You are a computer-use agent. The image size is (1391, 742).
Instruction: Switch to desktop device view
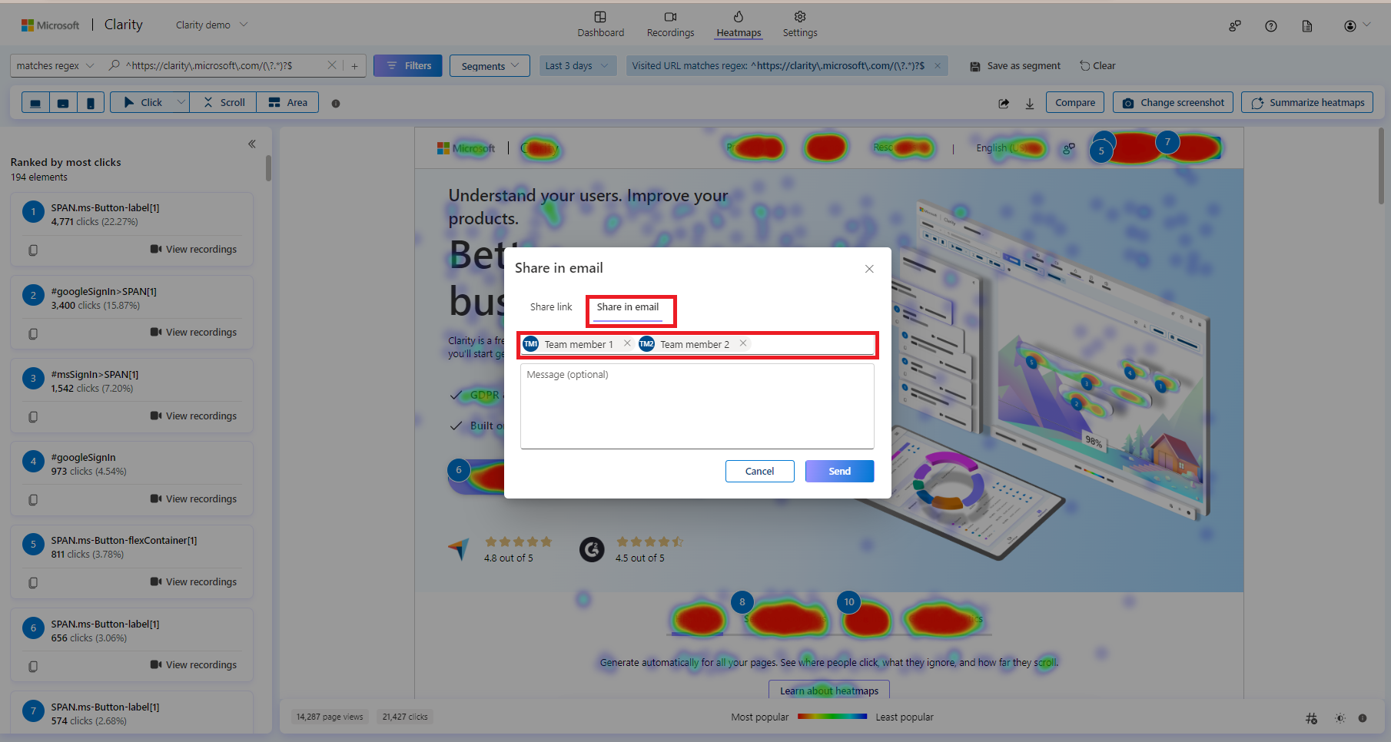click(35, 103)
